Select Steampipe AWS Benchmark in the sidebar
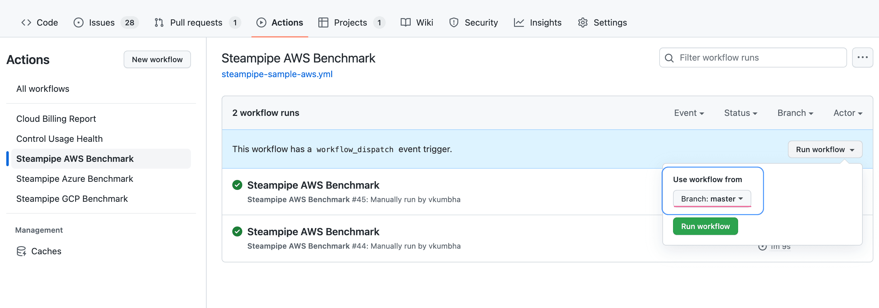This screenshot has width=879, height=308. [x=101, y=159]
